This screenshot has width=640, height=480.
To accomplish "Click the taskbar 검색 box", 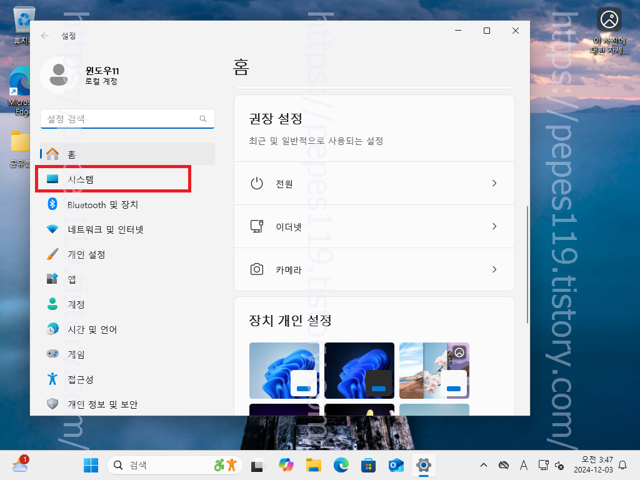I will pos(175,465).
